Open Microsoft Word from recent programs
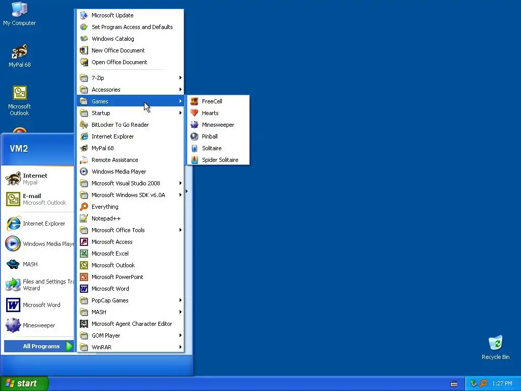 pos(38,305)
